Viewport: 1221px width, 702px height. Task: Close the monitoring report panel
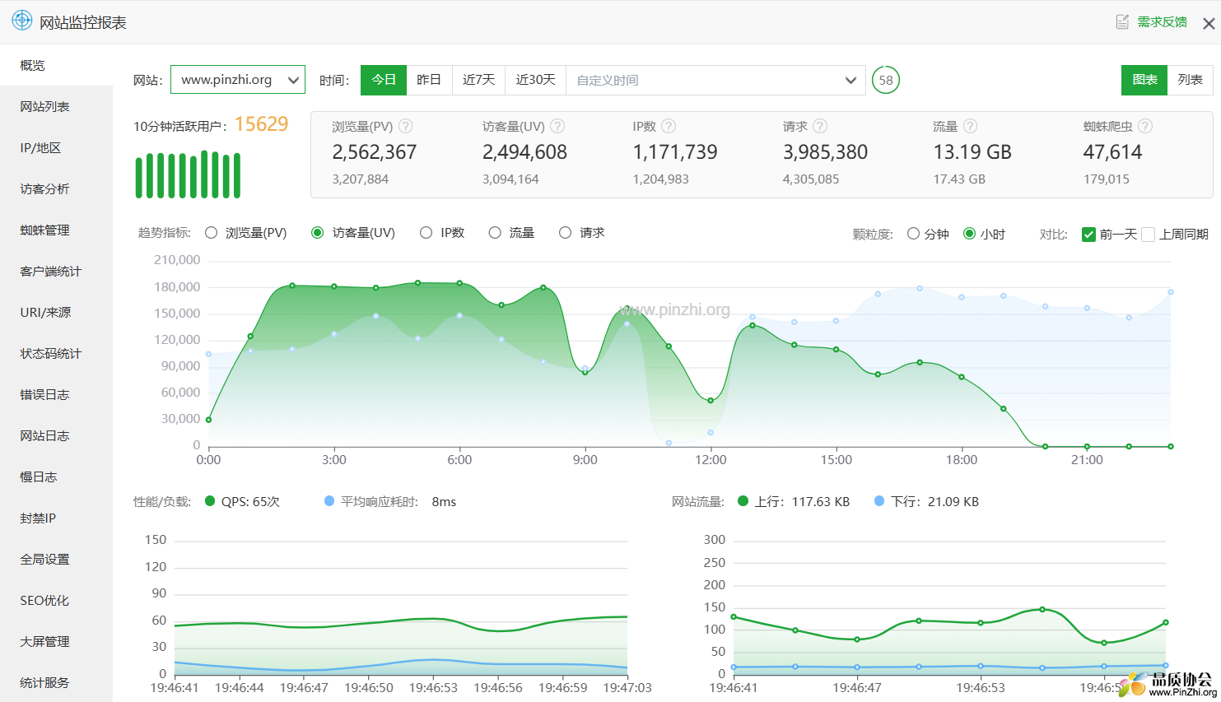pos(1209,24)
